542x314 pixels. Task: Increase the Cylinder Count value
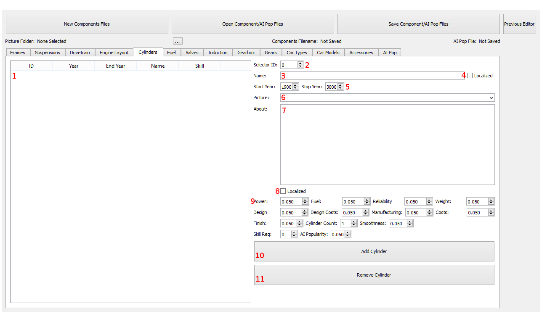353,222
